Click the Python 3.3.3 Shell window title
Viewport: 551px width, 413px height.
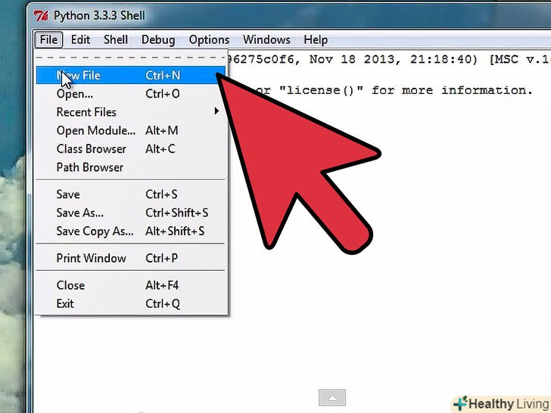pyautogui.click(x=99, y=15)
